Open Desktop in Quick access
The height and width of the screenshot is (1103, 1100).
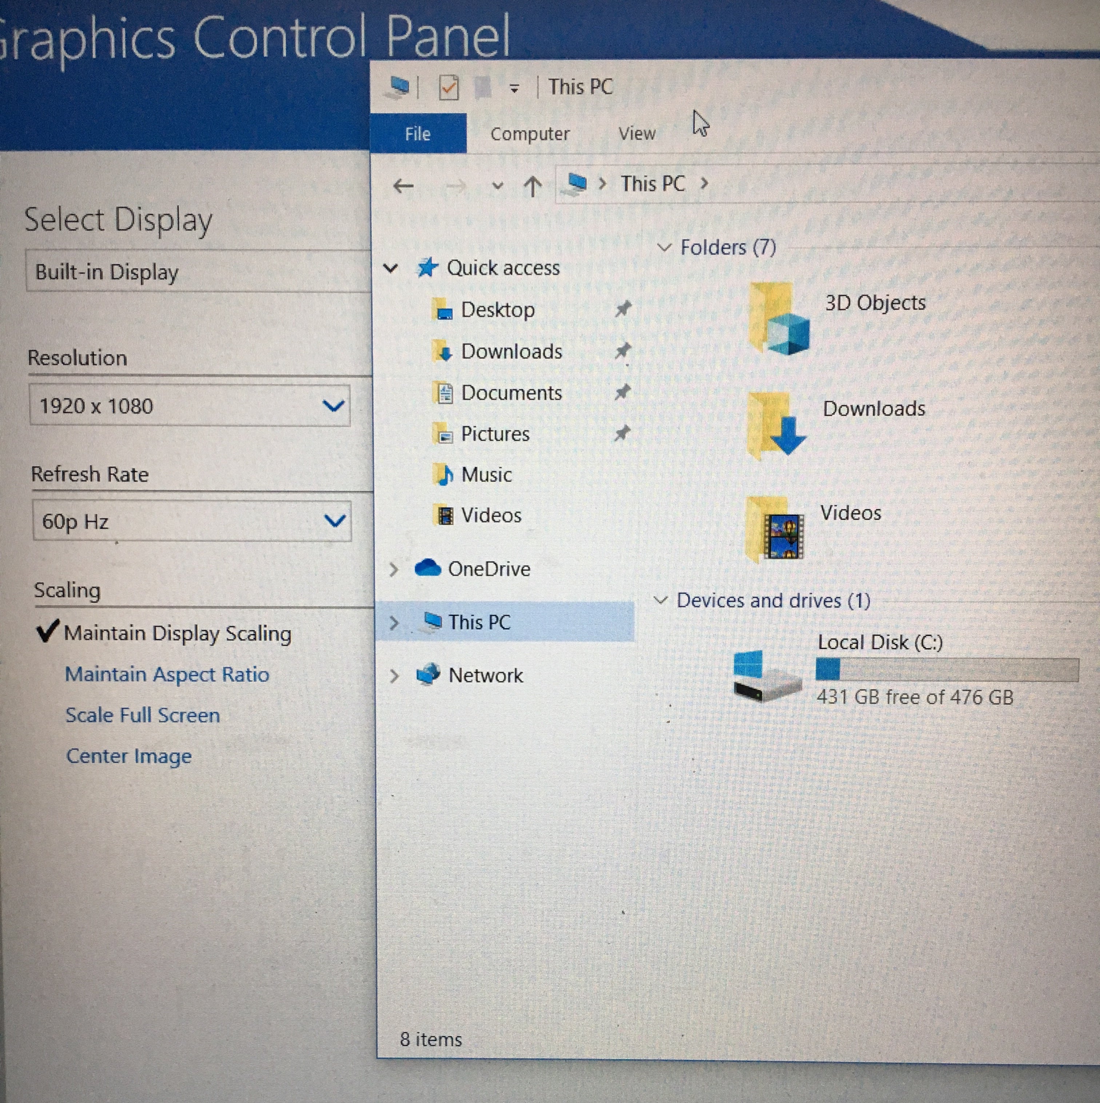(x=497, y=310)
